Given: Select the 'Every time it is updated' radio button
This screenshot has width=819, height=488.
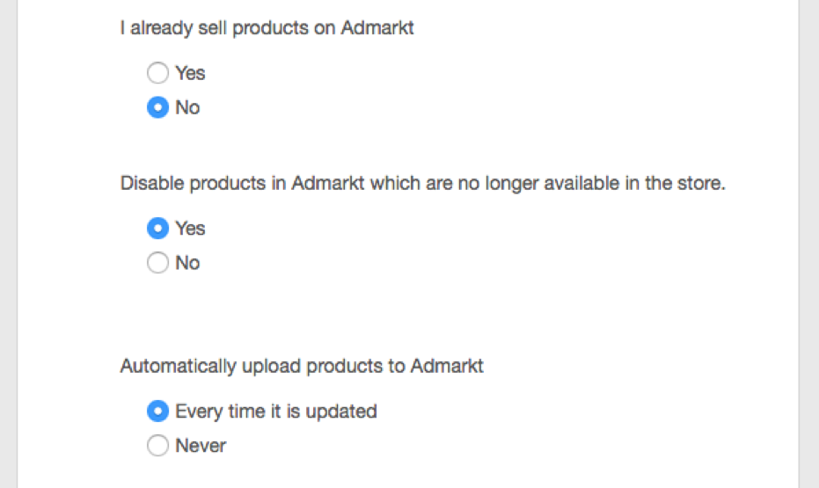Looking at the screenshot, I should click(157, 412).
